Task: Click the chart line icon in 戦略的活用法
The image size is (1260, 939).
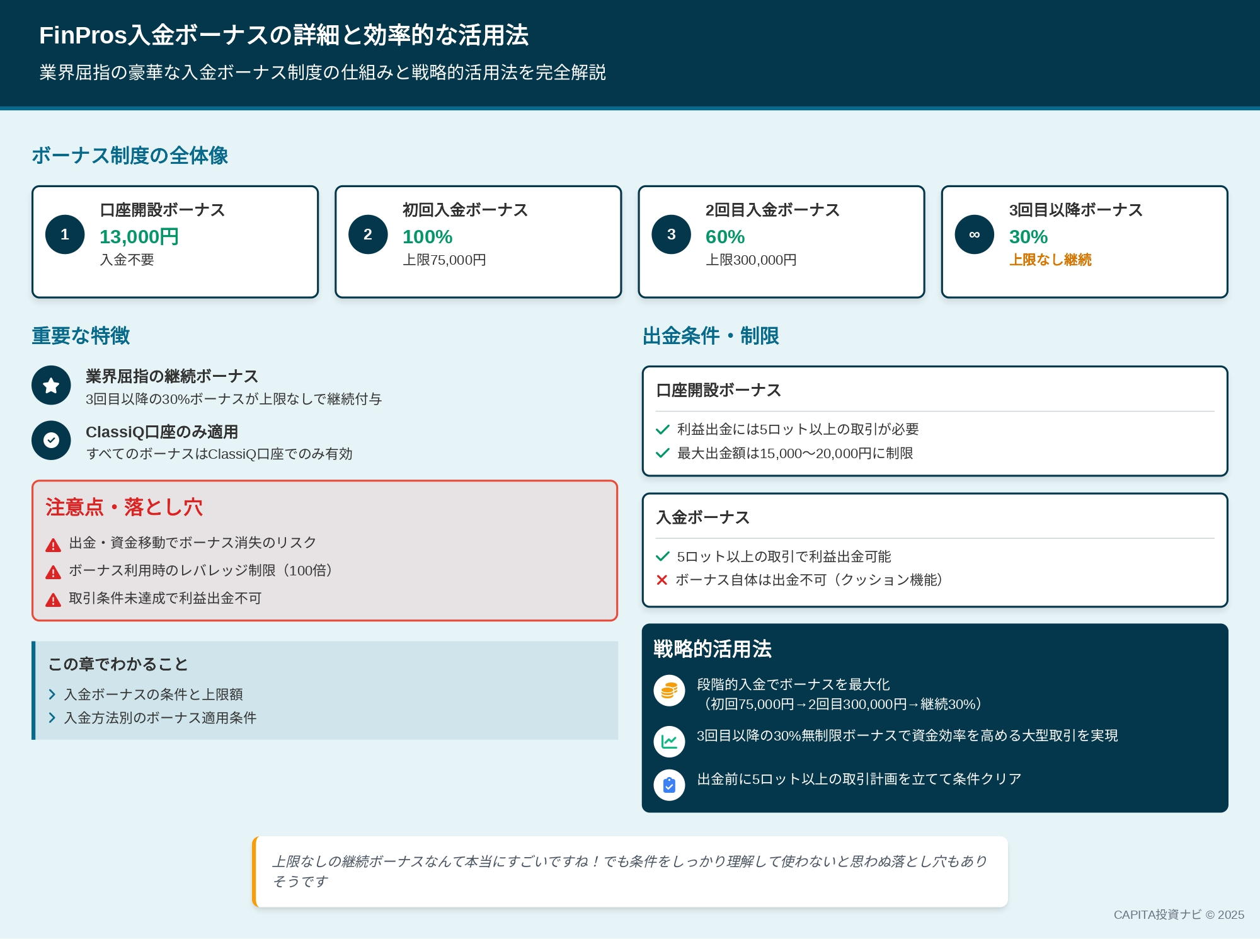Action: (x=669, y=742)
